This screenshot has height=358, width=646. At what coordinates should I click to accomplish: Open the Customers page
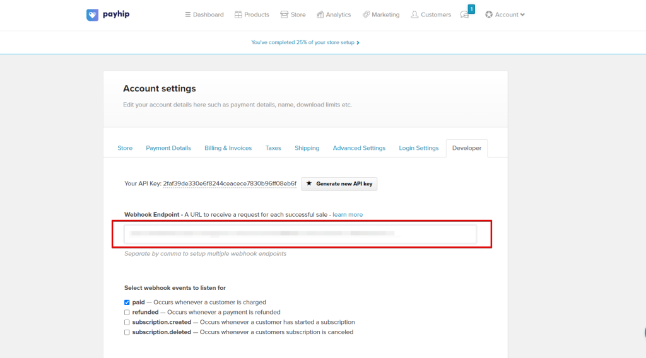tap(431, 14)
